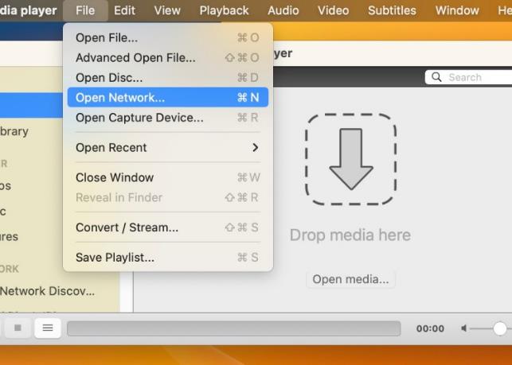Expand the Open Recent submenu

(167, 147)
